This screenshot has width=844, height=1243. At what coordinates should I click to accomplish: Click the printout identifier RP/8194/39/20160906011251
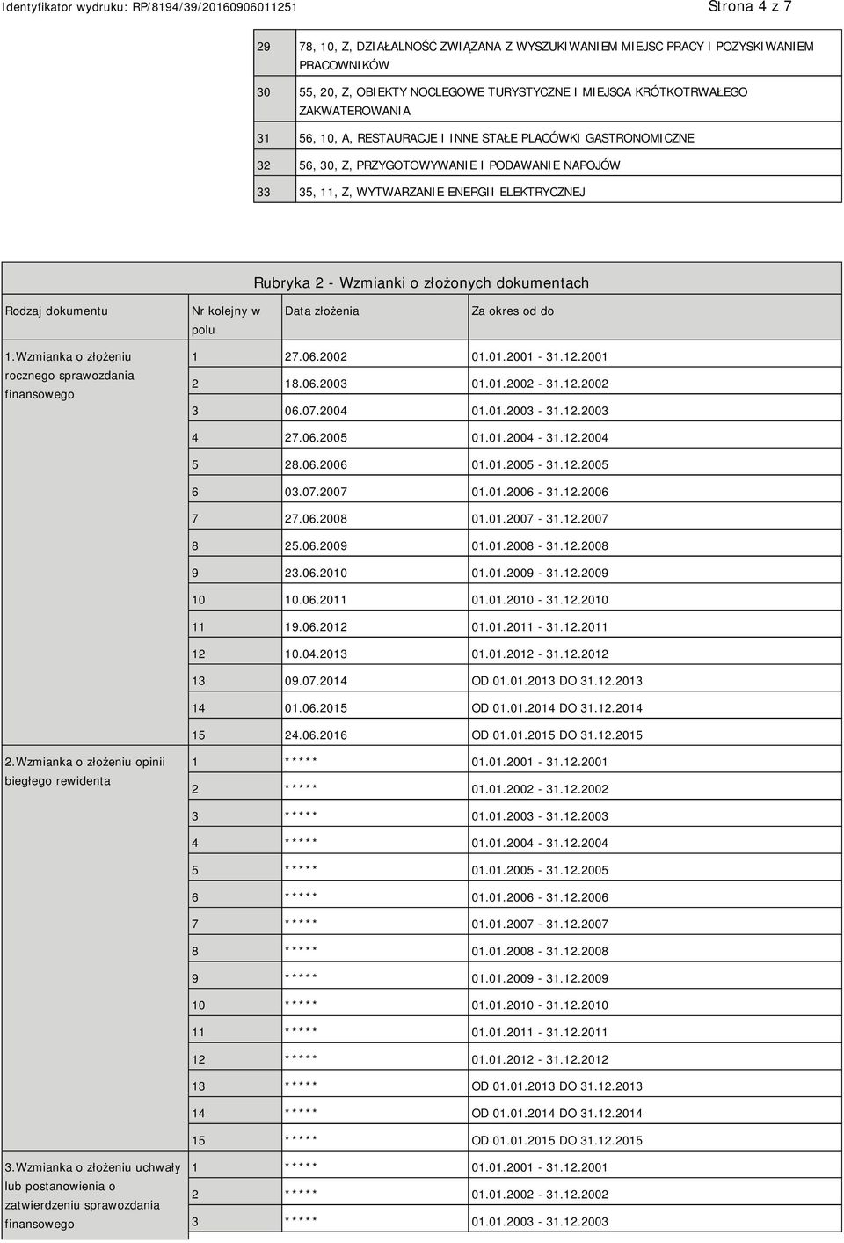click(x=216, y=7)
